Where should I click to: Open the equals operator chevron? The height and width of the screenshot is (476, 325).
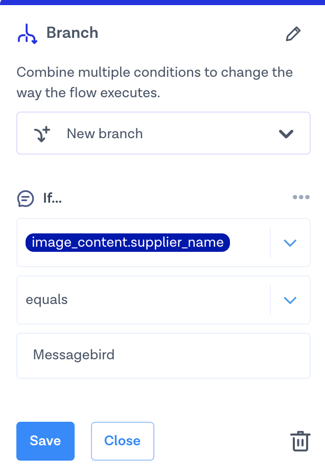(x=290, y=300)
